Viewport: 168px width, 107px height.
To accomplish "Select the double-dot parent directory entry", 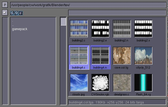I will coord(13,25).
